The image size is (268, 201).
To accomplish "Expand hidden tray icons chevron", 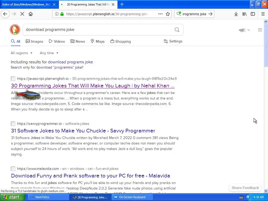I will [248, 197].
